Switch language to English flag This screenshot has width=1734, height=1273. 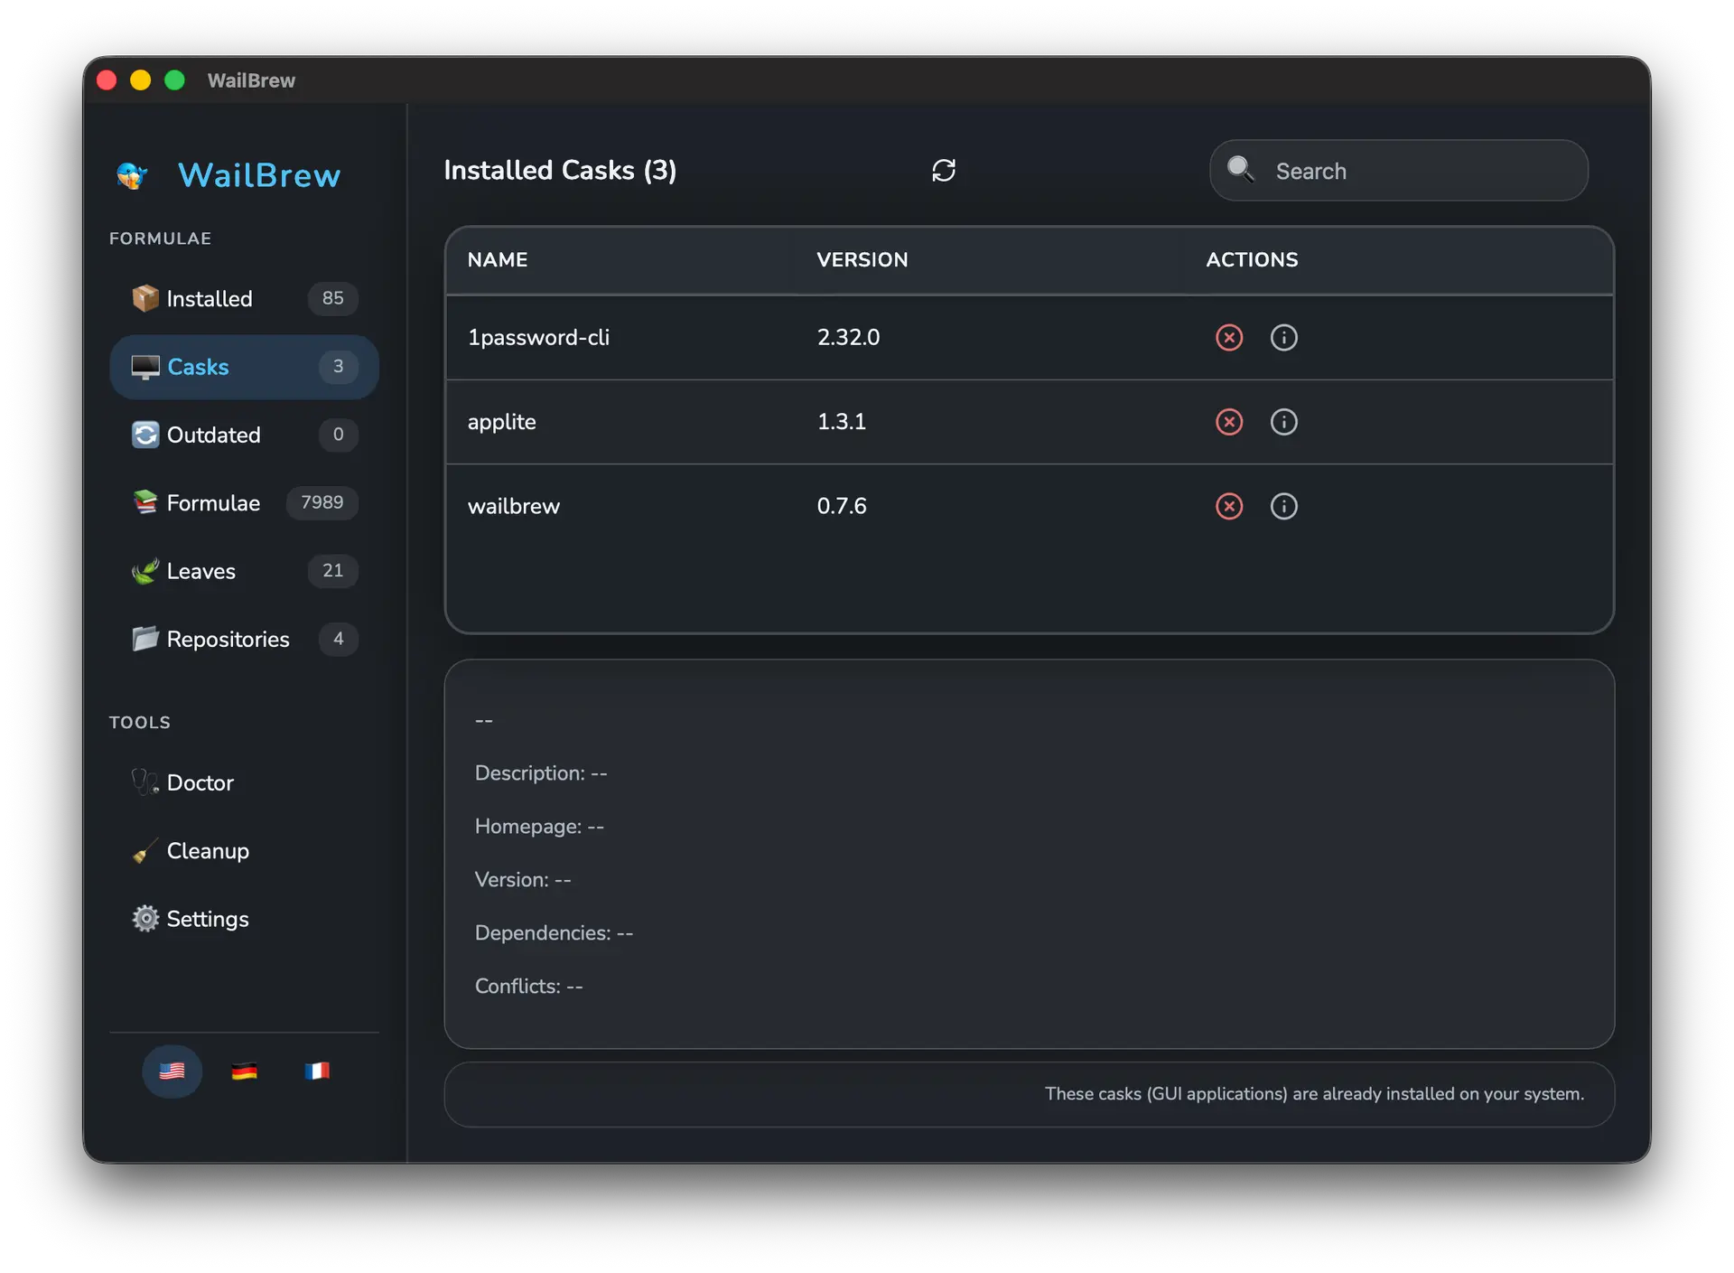tap(172, 1072)
